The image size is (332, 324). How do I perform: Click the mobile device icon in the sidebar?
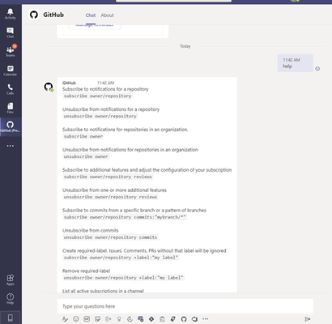pos(11,318)
